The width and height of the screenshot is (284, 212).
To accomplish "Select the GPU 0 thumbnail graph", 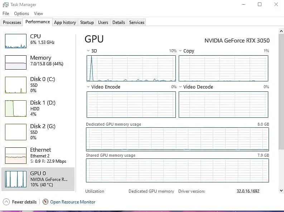I will pos(16,179).
